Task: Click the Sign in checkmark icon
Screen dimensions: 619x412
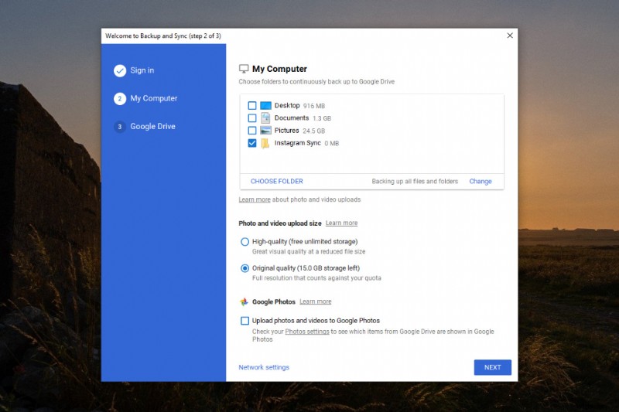Action: click(120, 71)
